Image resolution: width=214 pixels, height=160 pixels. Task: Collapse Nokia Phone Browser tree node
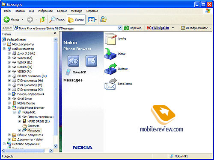click(x=9, y=108)
